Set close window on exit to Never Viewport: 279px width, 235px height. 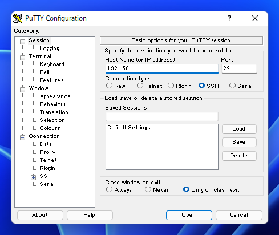click(148, 189)
